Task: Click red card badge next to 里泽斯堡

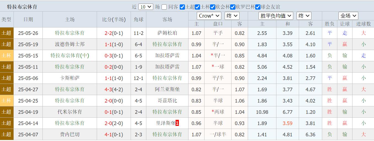Action: click(x=177, y=123)
